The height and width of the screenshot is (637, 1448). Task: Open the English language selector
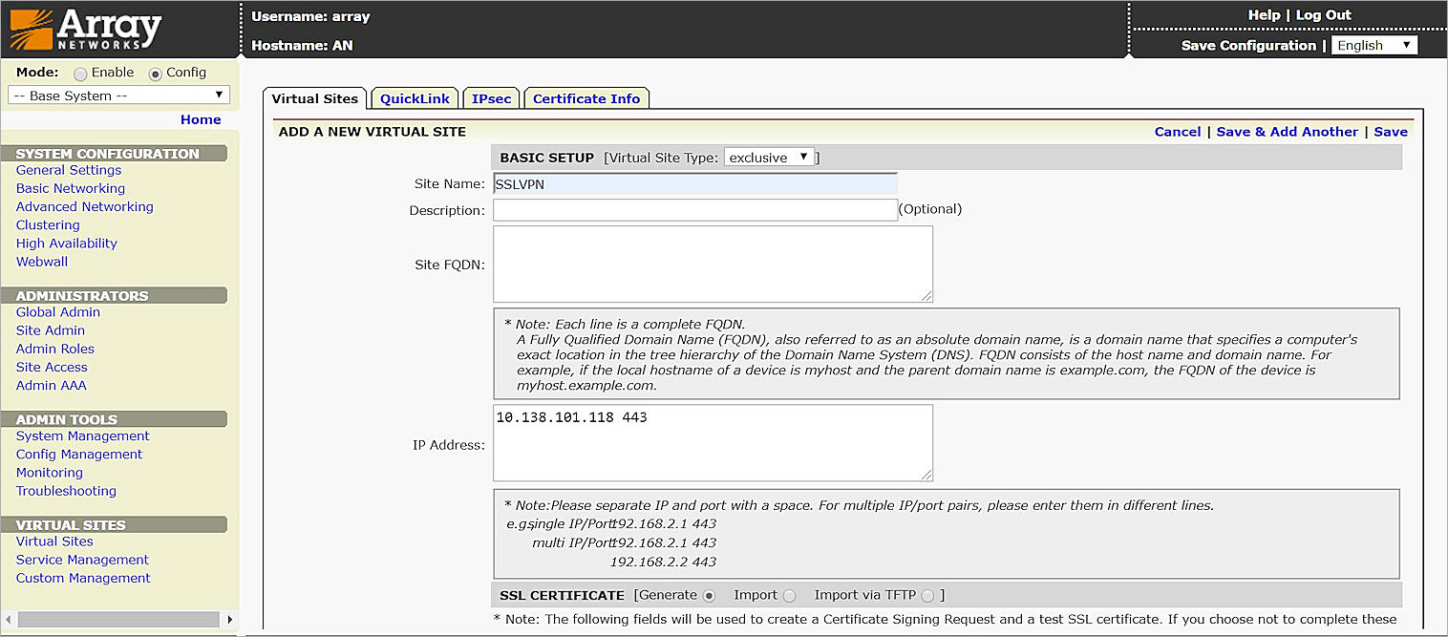point(1374,45)
